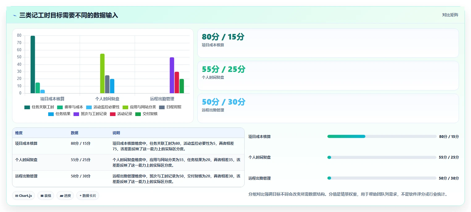Toggle the 活动记录 legend item
471x212 pixels.
coord(121,114)
